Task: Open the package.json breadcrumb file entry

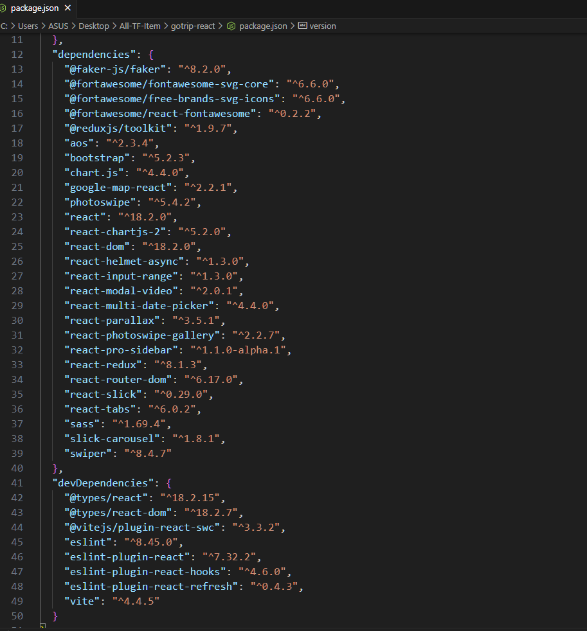Action: 263,26
